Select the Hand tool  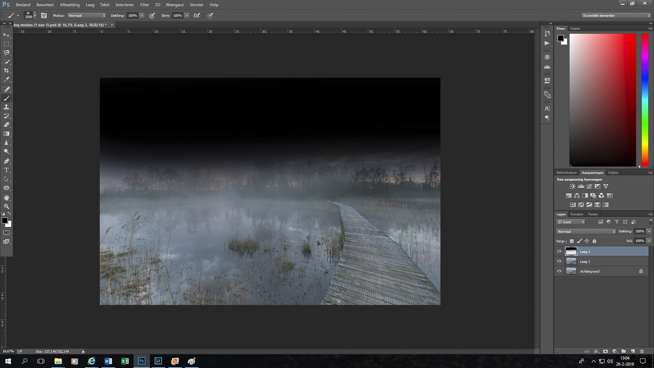click(x=7, y=198)
